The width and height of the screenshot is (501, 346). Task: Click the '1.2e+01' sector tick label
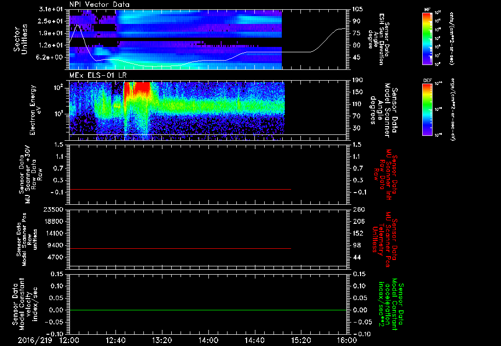click(50, 45)
